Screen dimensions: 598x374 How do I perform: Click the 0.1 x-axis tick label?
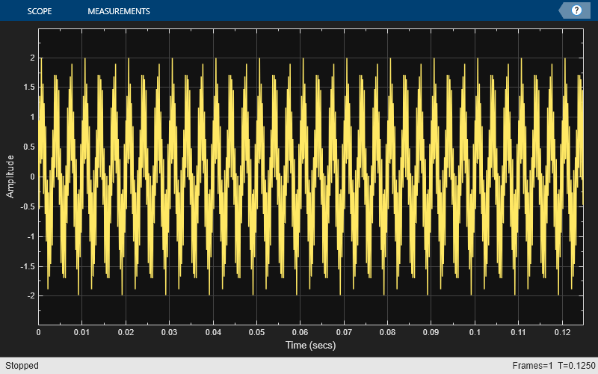pyautogui.click(x=474, y=331)
